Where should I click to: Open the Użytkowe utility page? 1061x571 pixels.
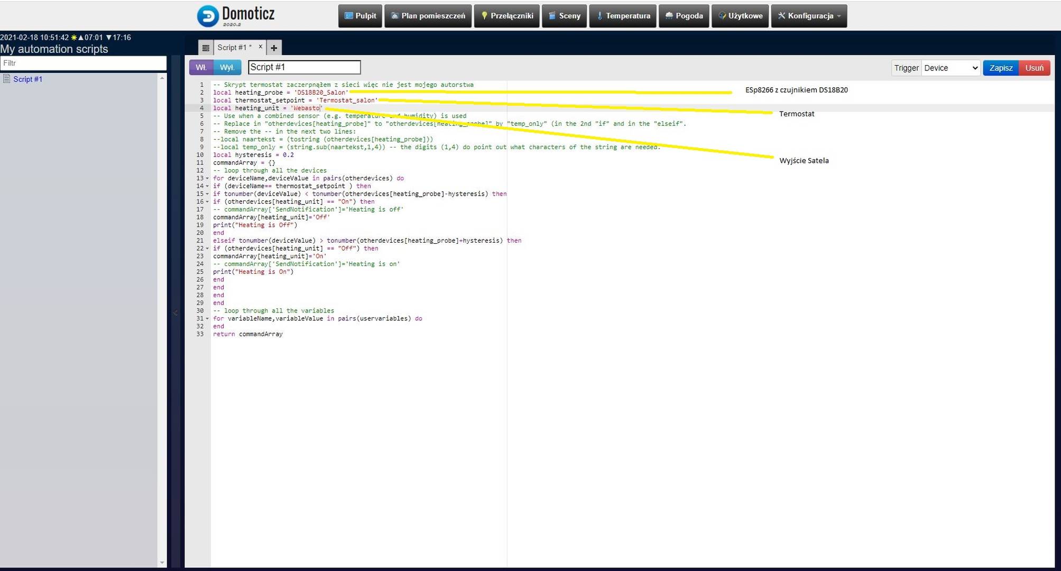(740, 16)
